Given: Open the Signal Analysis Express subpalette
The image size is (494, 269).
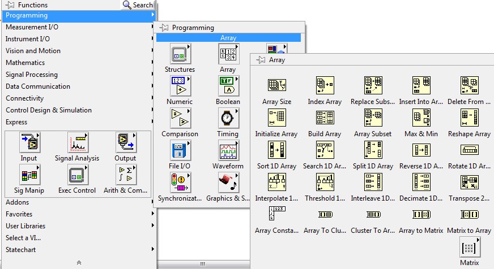Looking at the screenshot, I should click(78, 142).
